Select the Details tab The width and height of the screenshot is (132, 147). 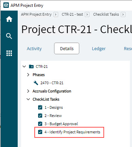pos(67,48)
